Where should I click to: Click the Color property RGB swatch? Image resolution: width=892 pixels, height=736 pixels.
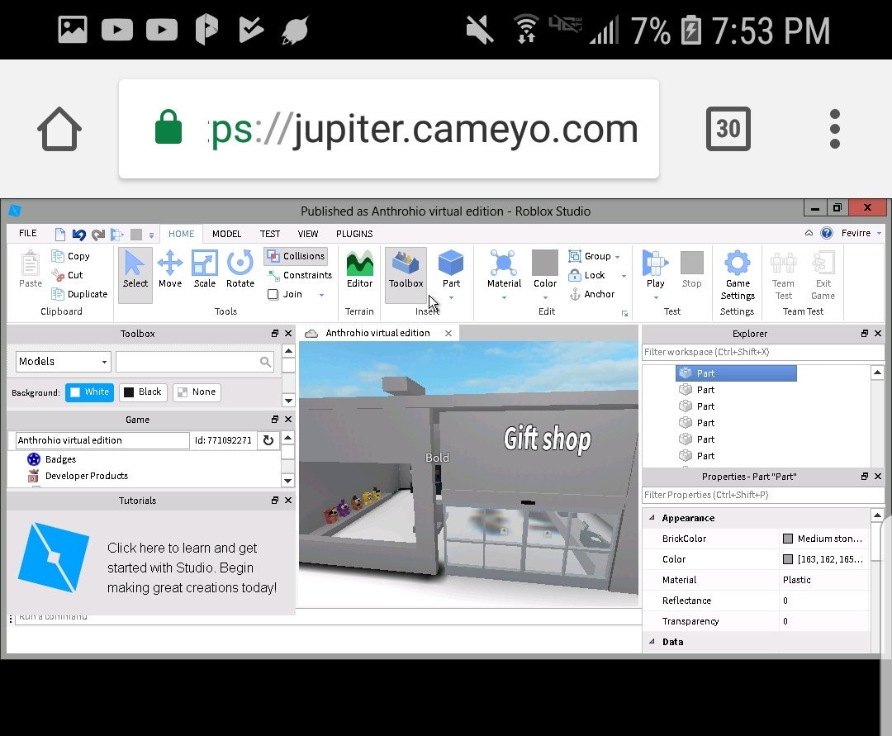[788, 559]
